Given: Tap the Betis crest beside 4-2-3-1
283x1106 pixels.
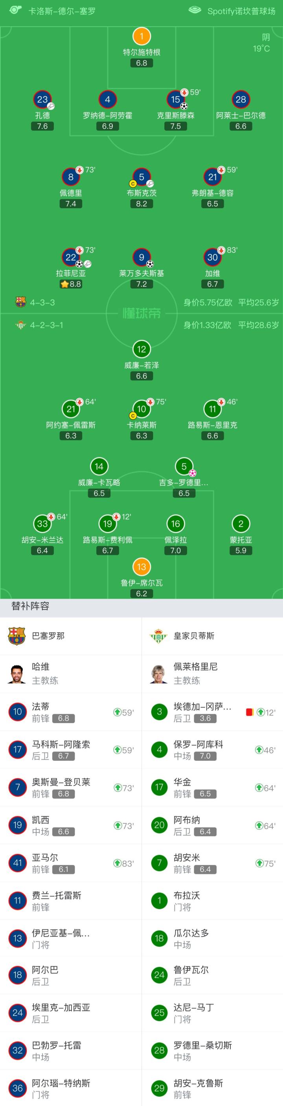Looking at the screenshot, I should pos(20,325).
